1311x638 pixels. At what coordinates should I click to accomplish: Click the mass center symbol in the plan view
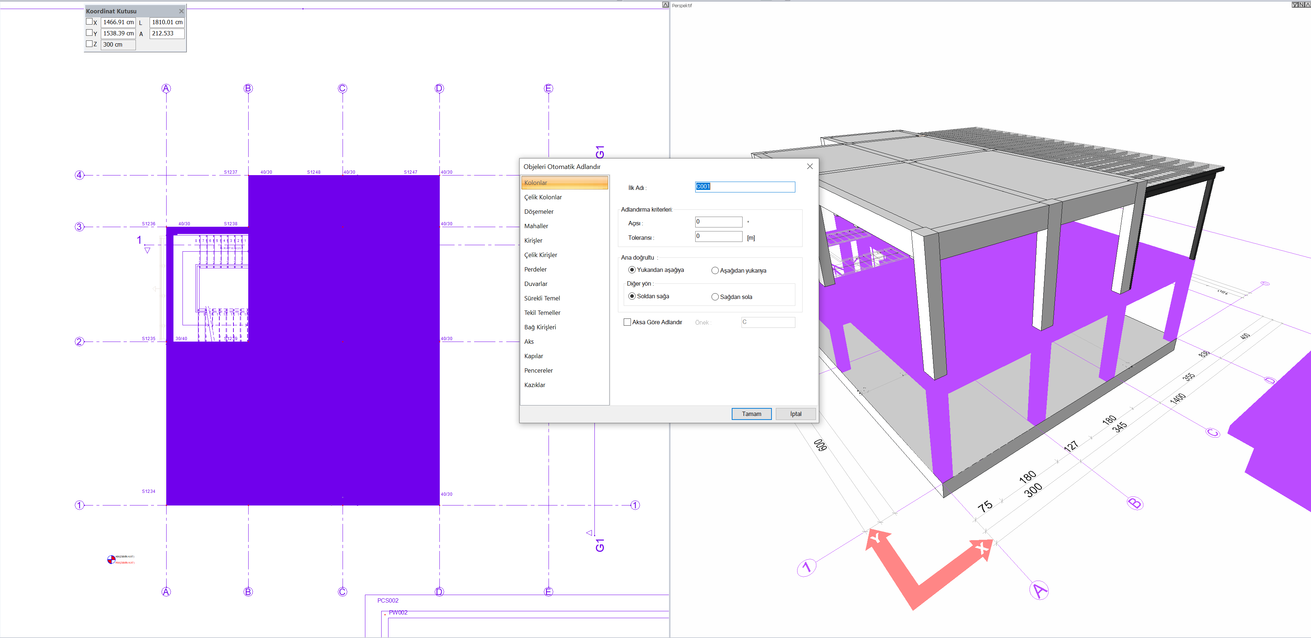pyautogui.click(x=111, y=559)
